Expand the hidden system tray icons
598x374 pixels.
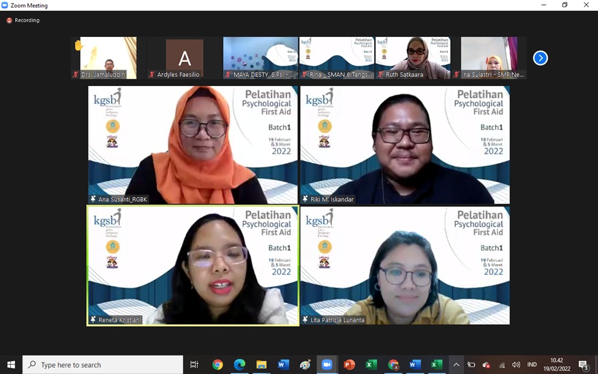[456, 364]
